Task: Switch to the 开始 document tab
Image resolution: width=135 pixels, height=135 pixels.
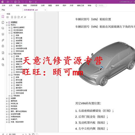Action: click(11, 10)
